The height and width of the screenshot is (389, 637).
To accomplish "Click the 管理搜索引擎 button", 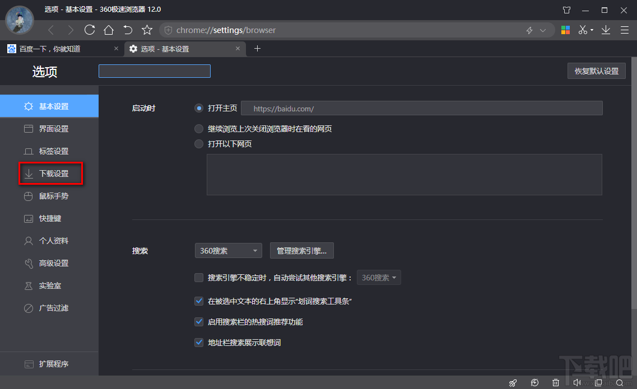I will point(302,250).
